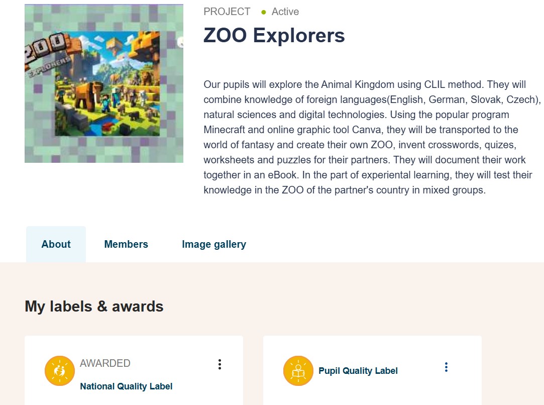This screenshot has height=405, width=544.
Task: Open the Pupil Quality Label three-dot menu
Action: [446, 367]
